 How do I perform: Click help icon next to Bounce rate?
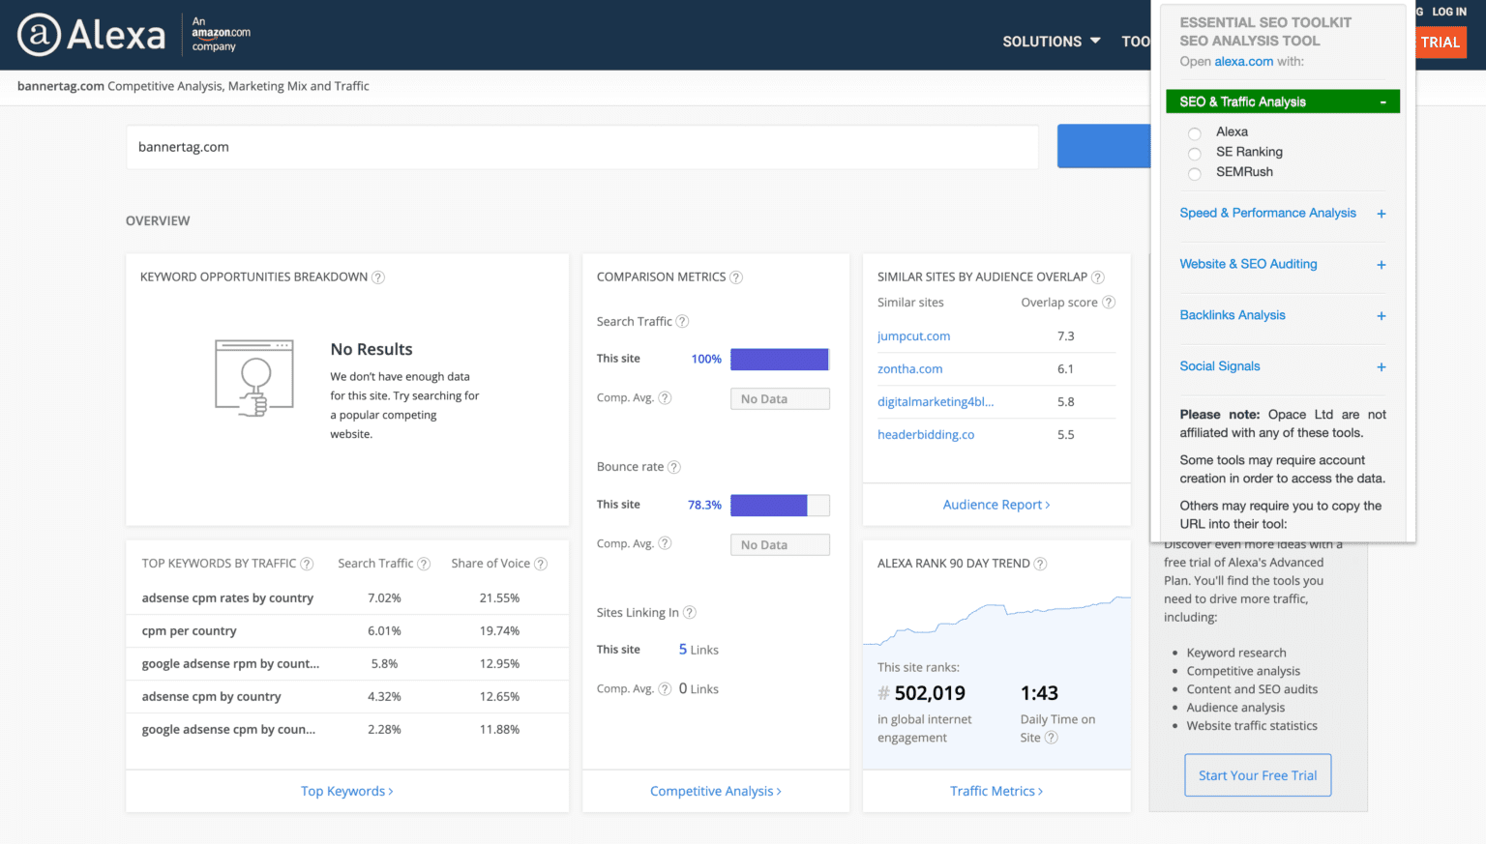pos(674,467)
